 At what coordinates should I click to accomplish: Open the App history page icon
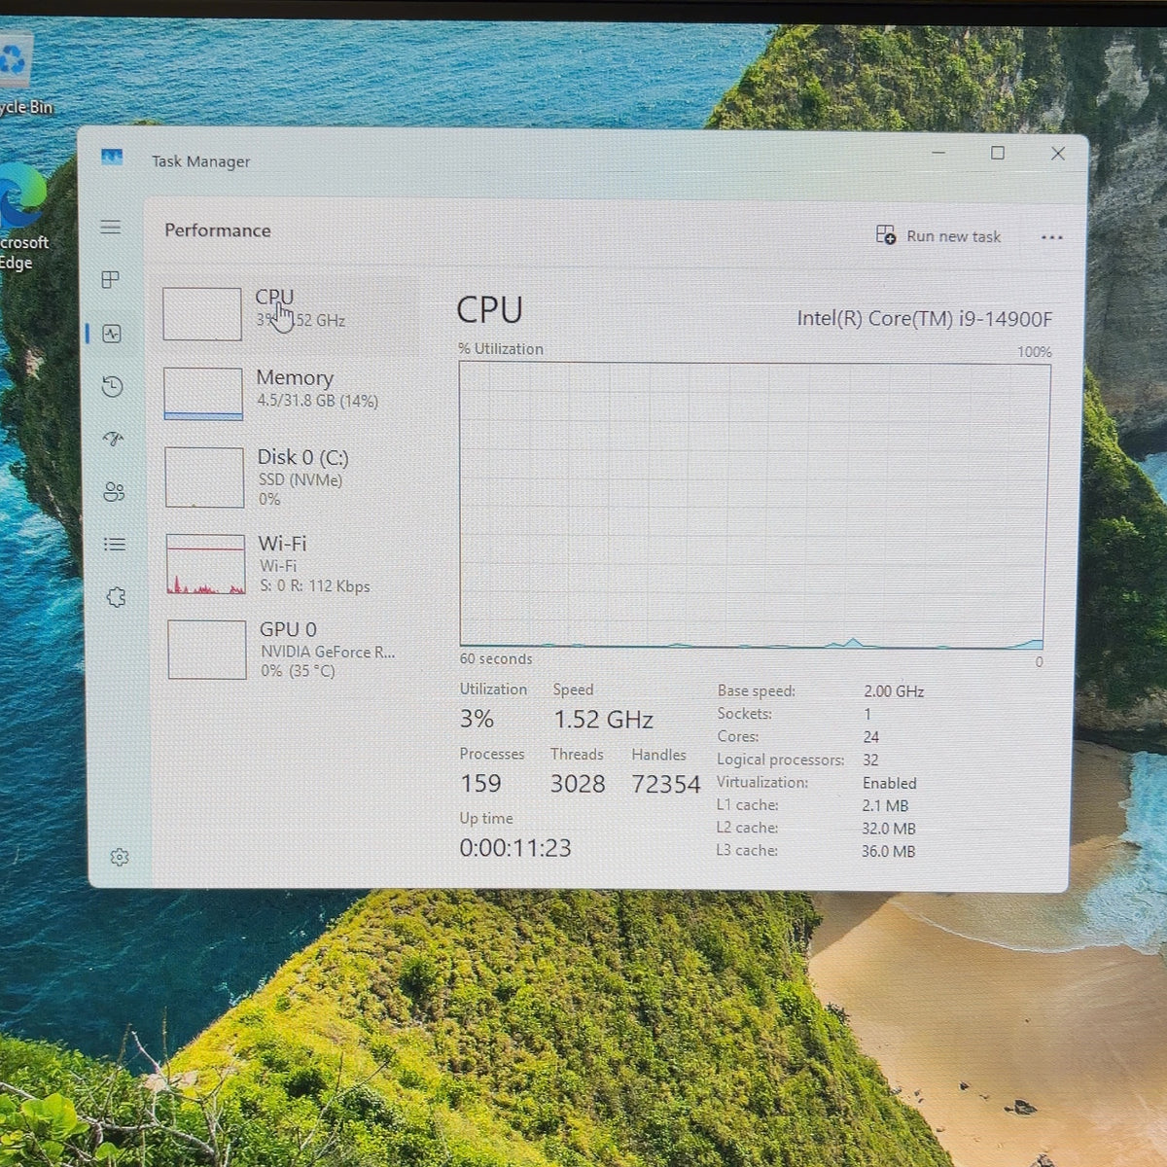pyautogui.click(x=113, y=387)
